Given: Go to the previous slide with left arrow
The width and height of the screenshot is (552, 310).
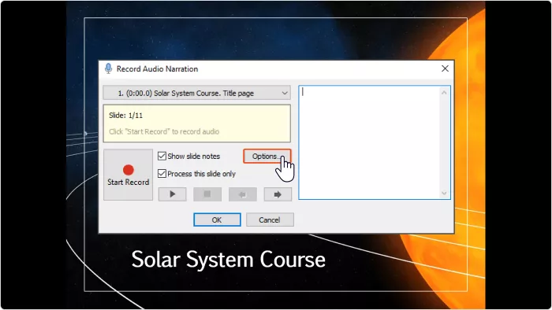Looking at the screenshot, I should (x=243, y=194).
